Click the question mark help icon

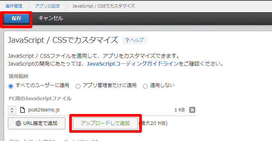[x=127, y=40]
